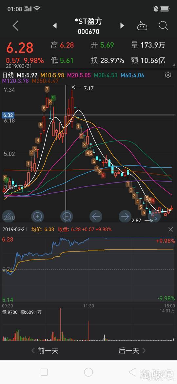The width and height of the screenshot is (177, 384).
Task: Tap the M20:5.05 moving average label
Action: pos(79,75)
